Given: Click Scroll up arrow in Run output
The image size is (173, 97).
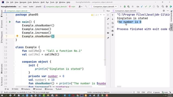Looking at the screenshot, I should (x=112, y=15).
